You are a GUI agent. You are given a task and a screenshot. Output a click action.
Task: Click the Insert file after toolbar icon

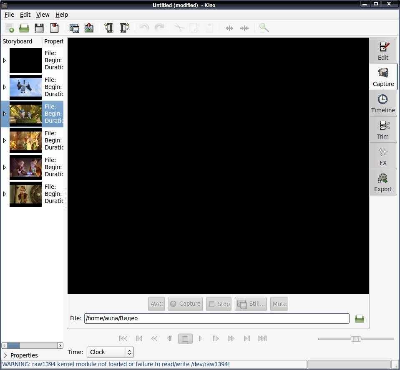124,28
